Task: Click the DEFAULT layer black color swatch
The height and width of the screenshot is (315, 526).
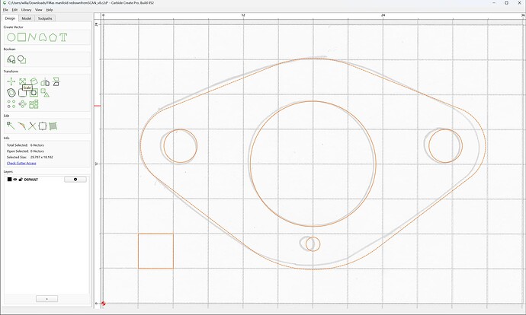Action: (x=9, y=180)
